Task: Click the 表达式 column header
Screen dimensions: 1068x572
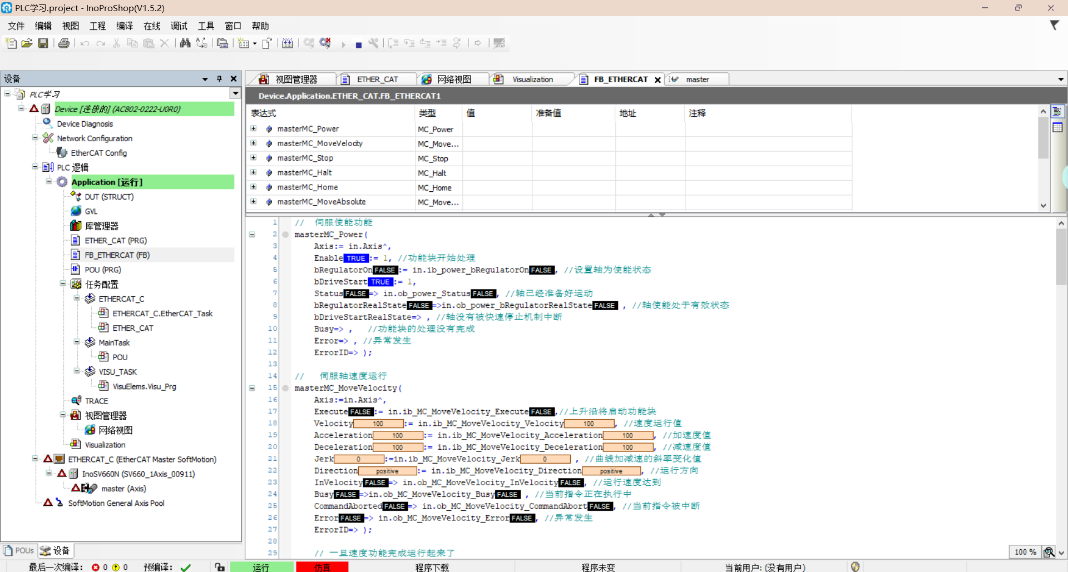Action: point(331,113)
